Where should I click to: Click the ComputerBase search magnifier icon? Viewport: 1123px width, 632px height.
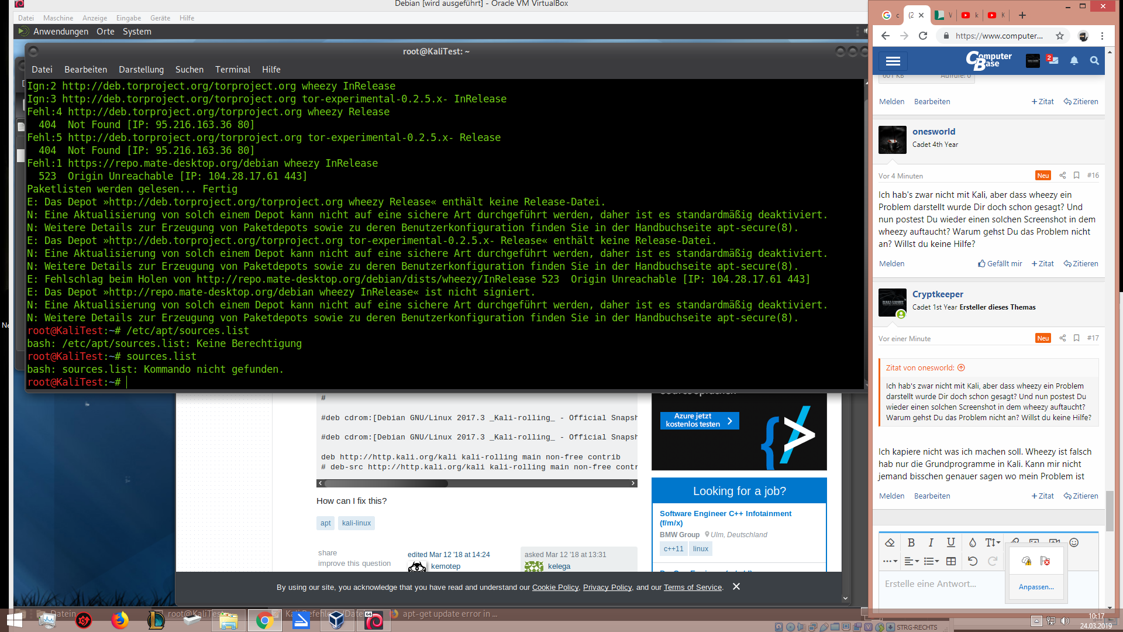click(x=1094, y=60)
